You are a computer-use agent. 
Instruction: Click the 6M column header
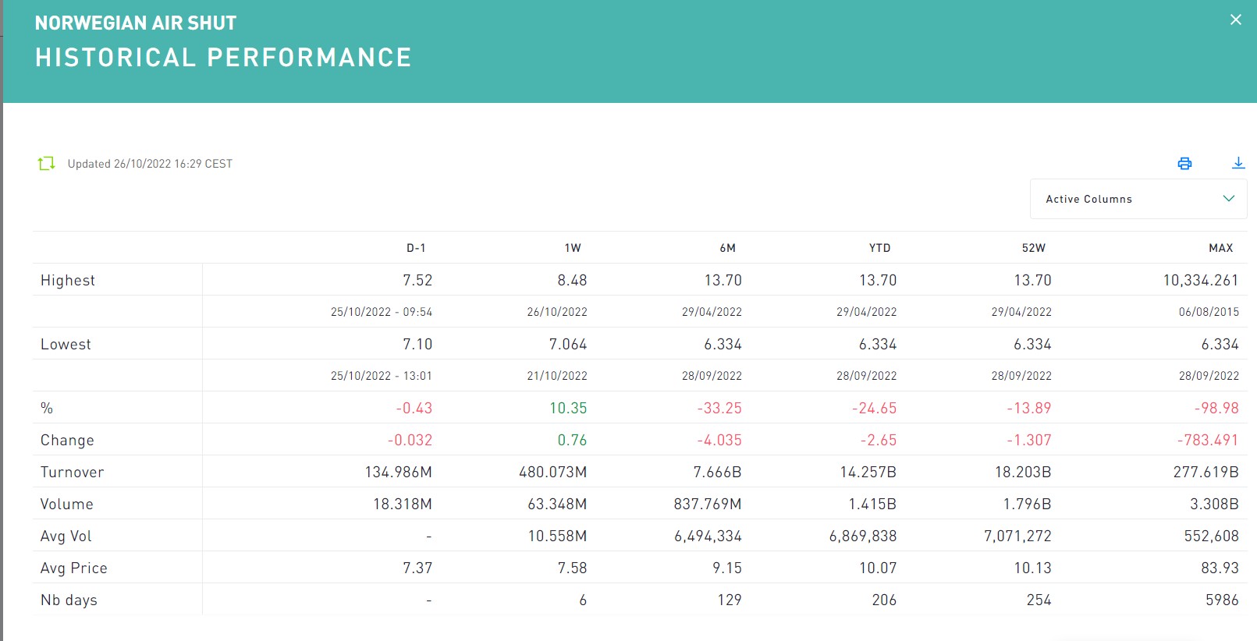click(727, 248)
